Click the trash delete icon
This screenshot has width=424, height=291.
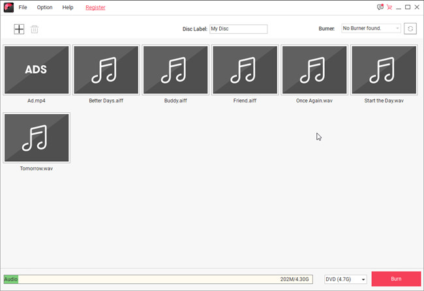[x=35, y=29]
